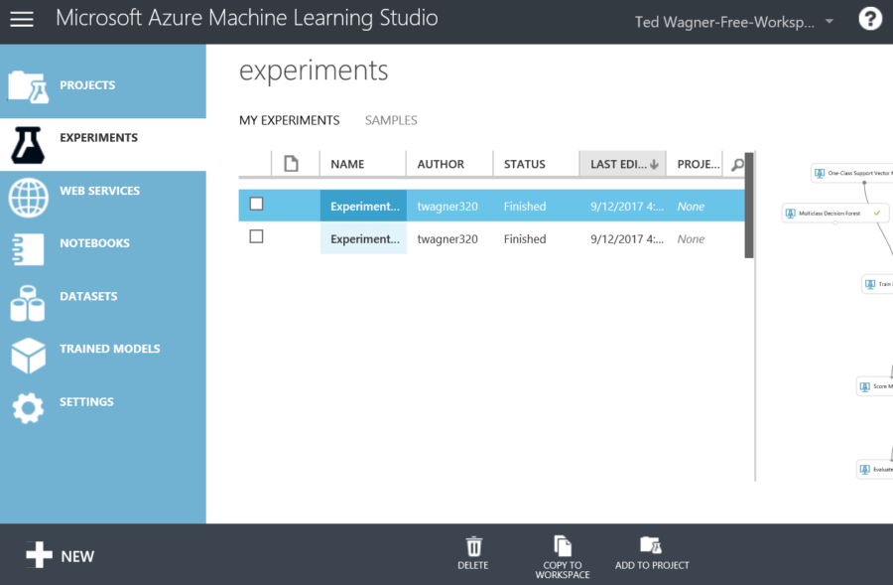Open the hamburger navigation menu

tap(22, 20)
